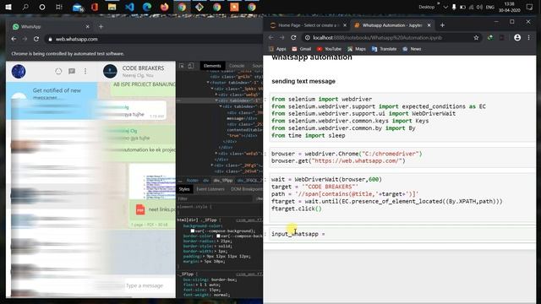Launch Visual Studio Code from taskbar
The width and height of the screenshot is (541, 304).
(x=129, y=7)
